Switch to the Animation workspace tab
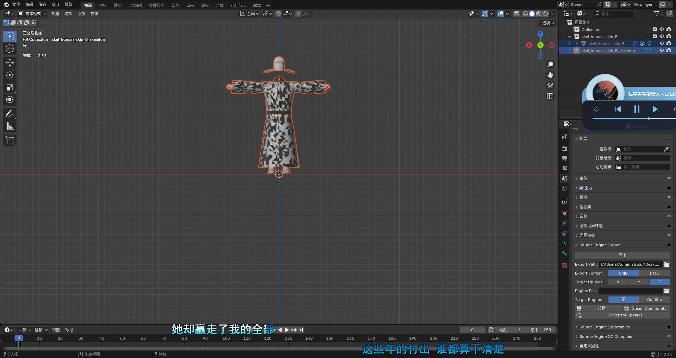 pyautogui.click(x=190, y=5)
